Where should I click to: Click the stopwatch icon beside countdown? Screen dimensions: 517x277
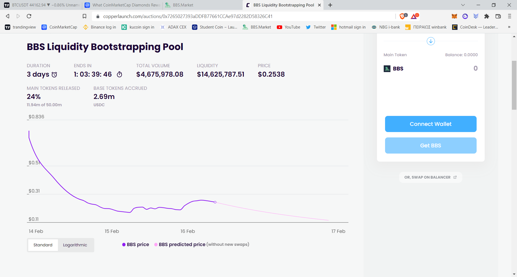[120, 74]
